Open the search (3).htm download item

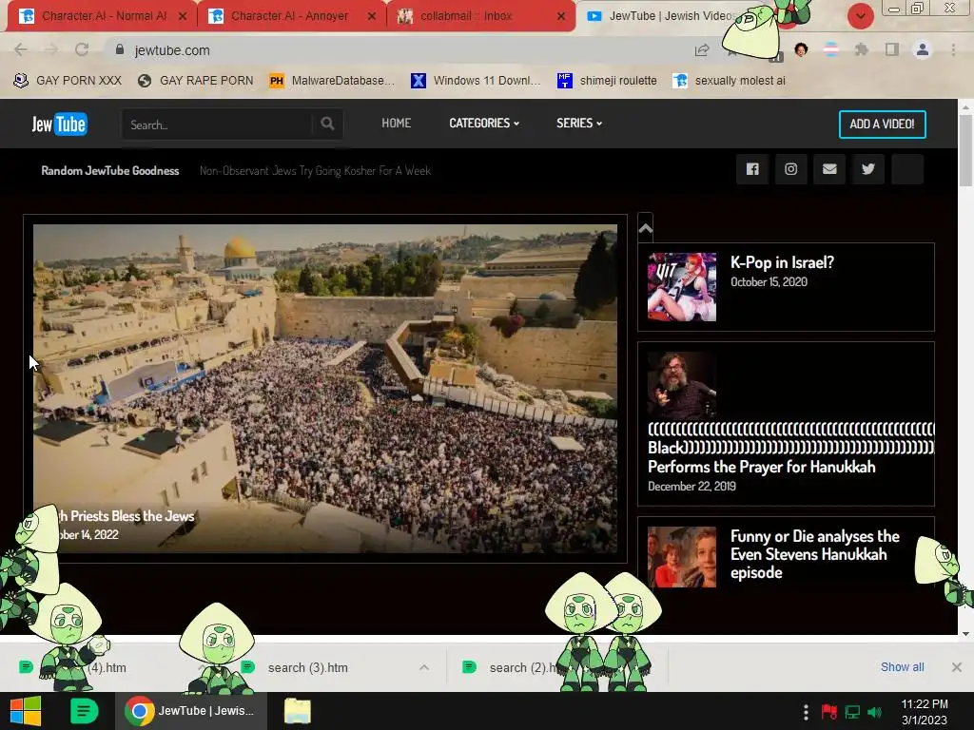click(307, 667)
